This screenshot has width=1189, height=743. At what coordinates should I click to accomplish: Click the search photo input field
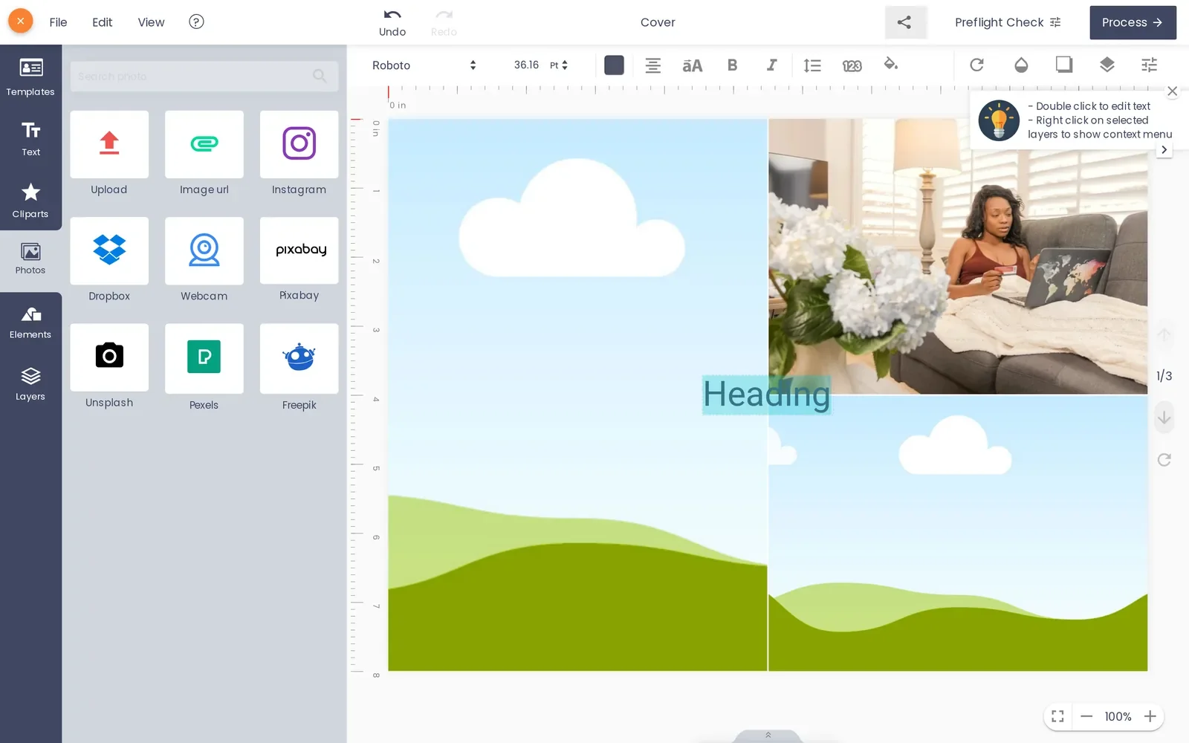204,76
